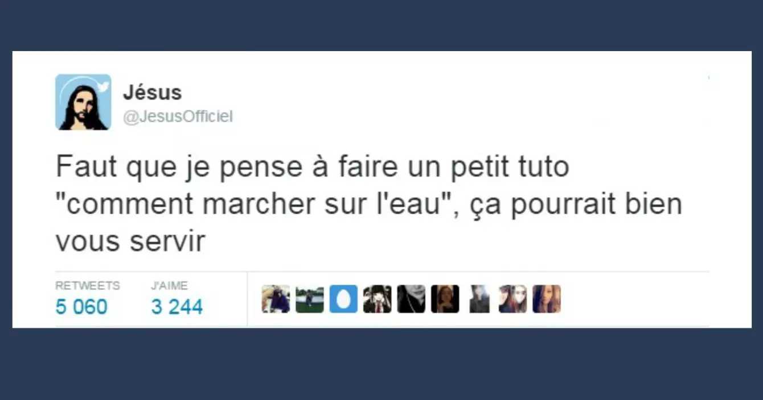Open the Jésus profile picture
The image size is (763, 400).
click(x=83, y=102)
